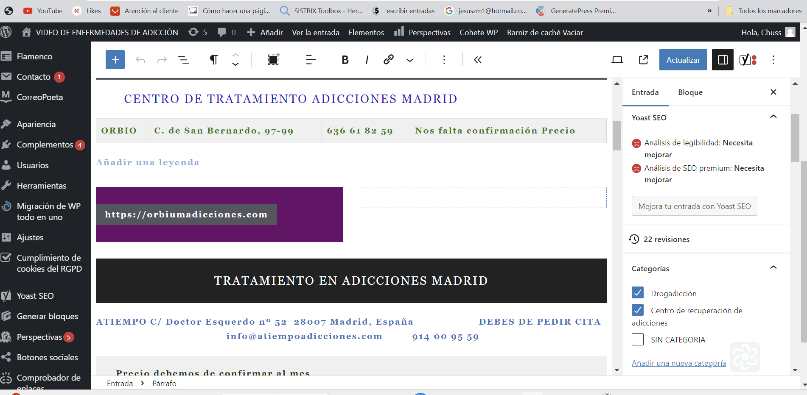Open the Hola, Chuss user profile
Screen dimensions: 807x395
[768, 32]
